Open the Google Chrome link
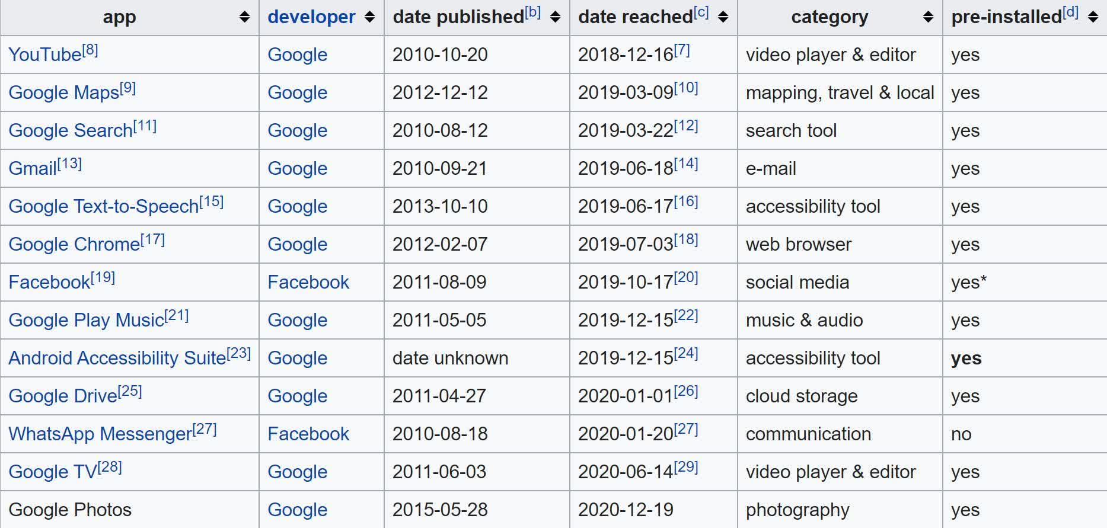 (74, 244)
